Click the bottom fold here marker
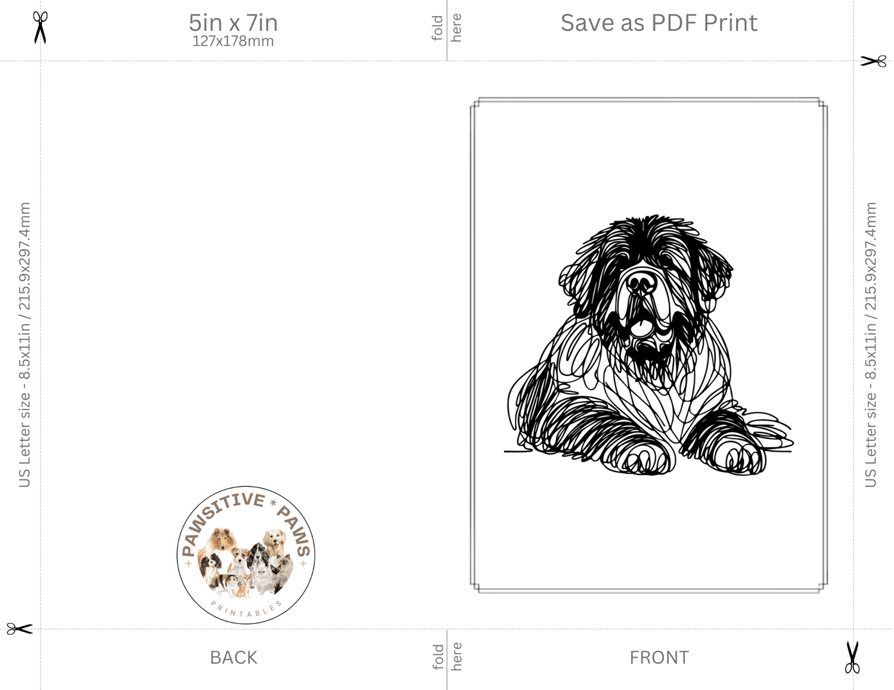The width and height of the screenshot is (894, 690). click(x=447, y=656)
